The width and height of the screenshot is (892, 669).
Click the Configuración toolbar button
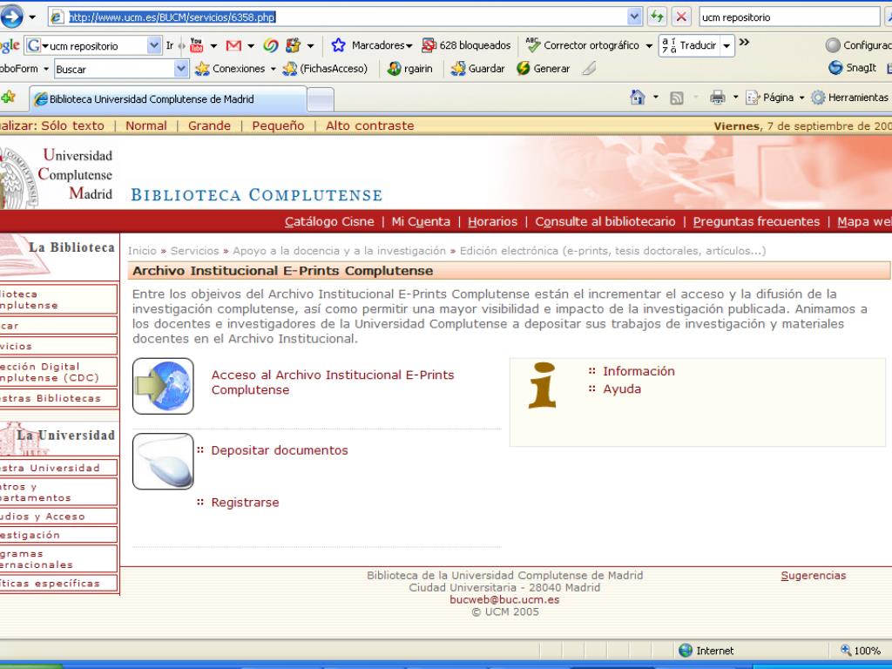[x=859, y=45]
